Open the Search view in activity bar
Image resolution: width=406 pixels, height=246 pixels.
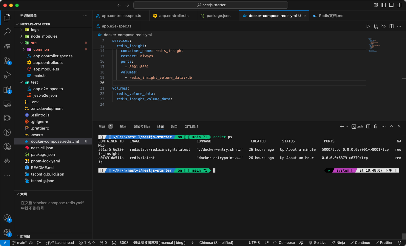pos(7,31)
